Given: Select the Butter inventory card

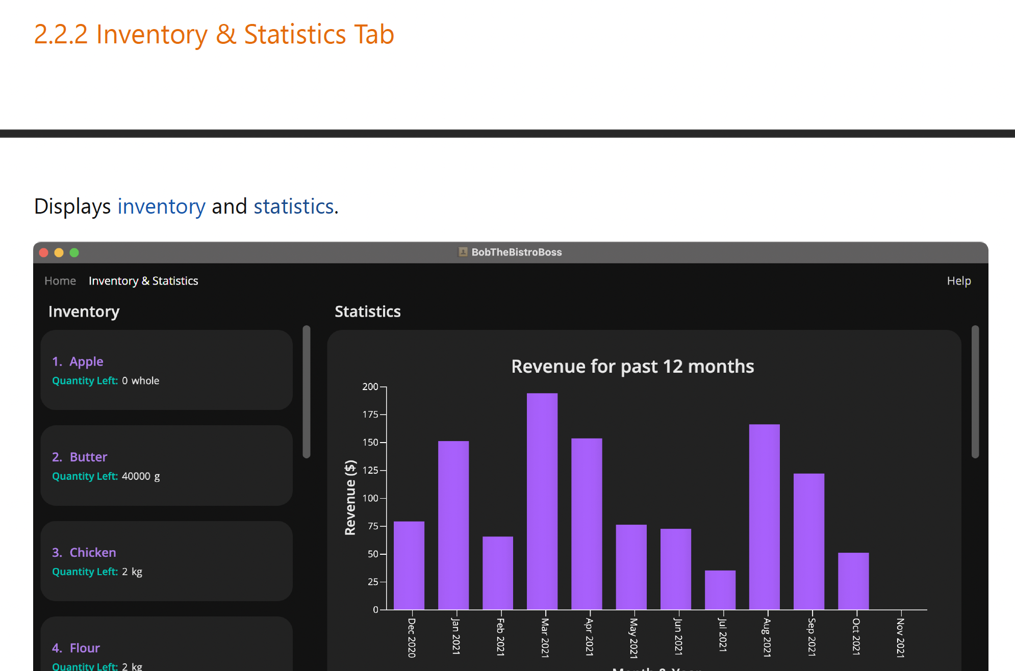Looking at the screenshot, I should [x=166, y=466].
